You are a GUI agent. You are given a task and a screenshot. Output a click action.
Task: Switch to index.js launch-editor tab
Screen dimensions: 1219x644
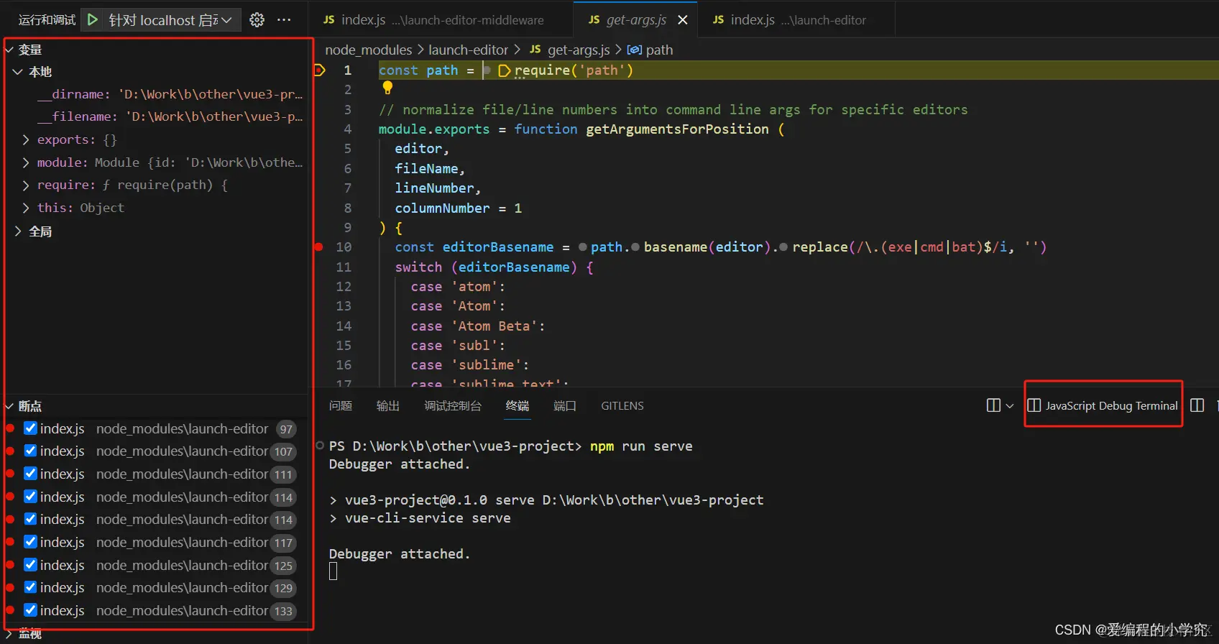pos(796,20)
